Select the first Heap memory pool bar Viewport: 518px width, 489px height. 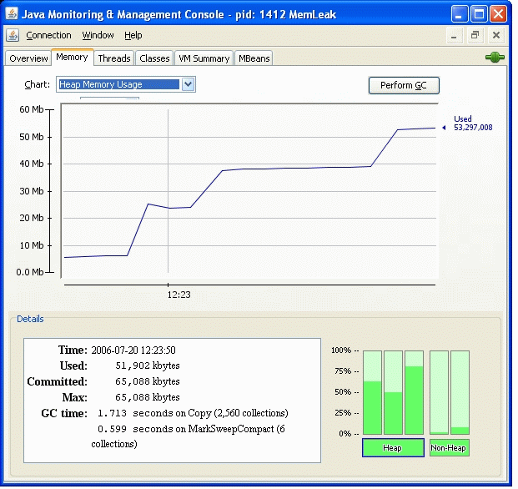372,392
